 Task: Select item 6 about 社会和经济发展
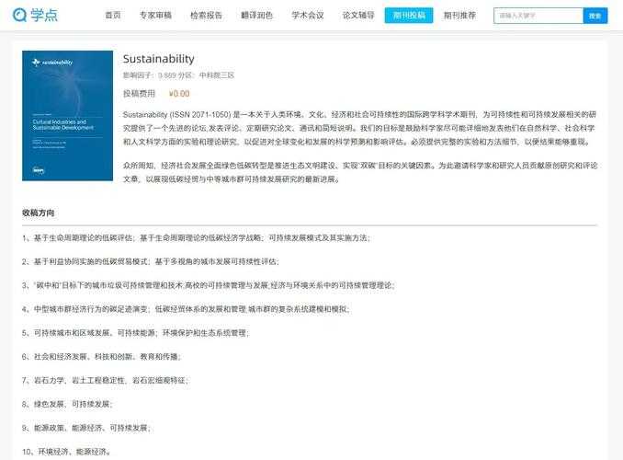(x=102, y=357)
